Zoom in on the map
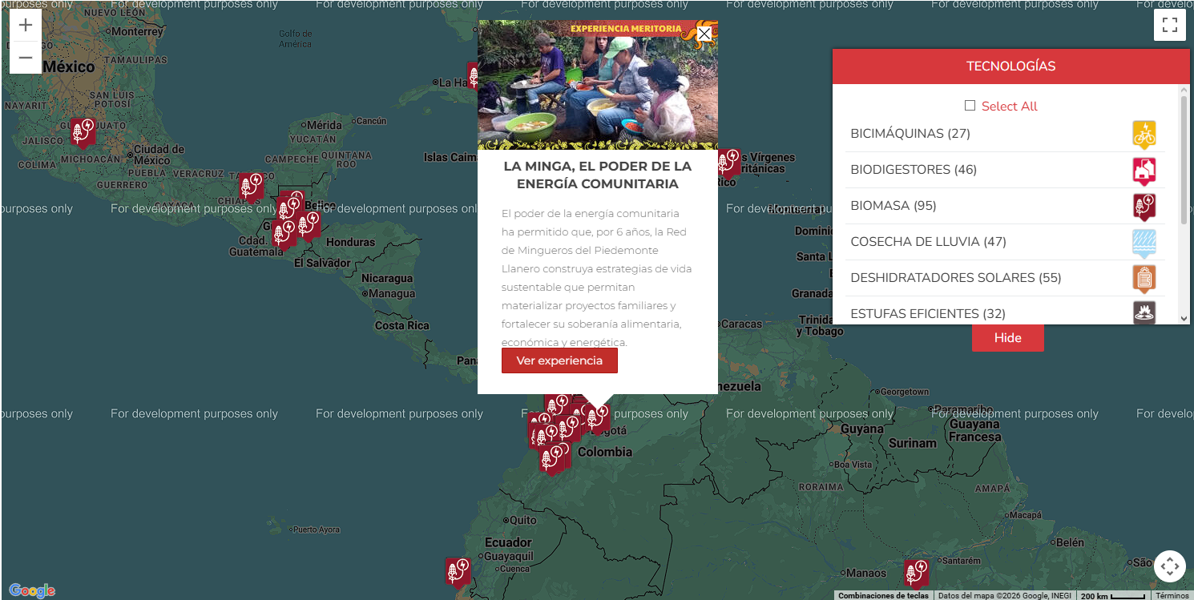Viewport: 1194px width, 600px height. (26, 25)
